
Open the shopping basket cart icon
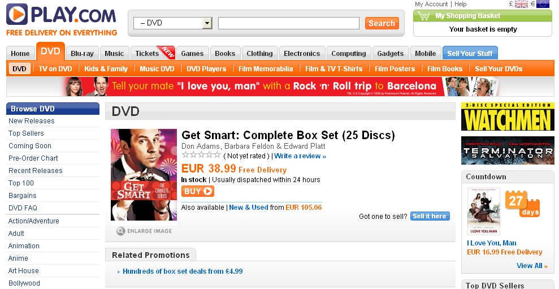tap(424, 16)
